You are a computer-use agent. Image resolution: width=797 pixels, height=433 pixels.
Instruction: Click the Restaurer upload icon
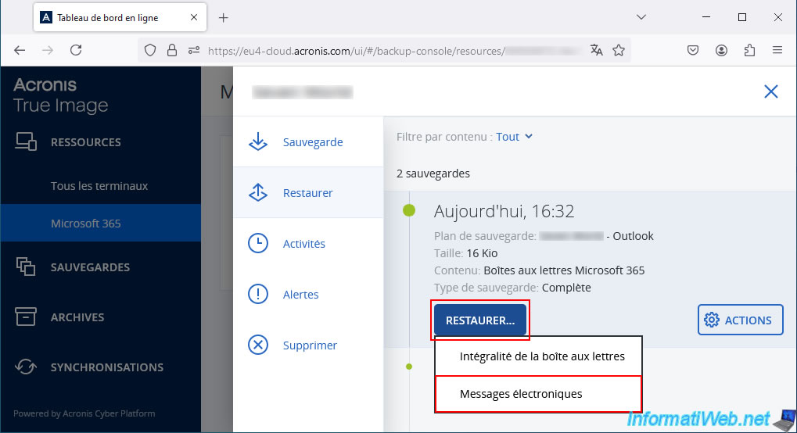(x=258, y=192)
